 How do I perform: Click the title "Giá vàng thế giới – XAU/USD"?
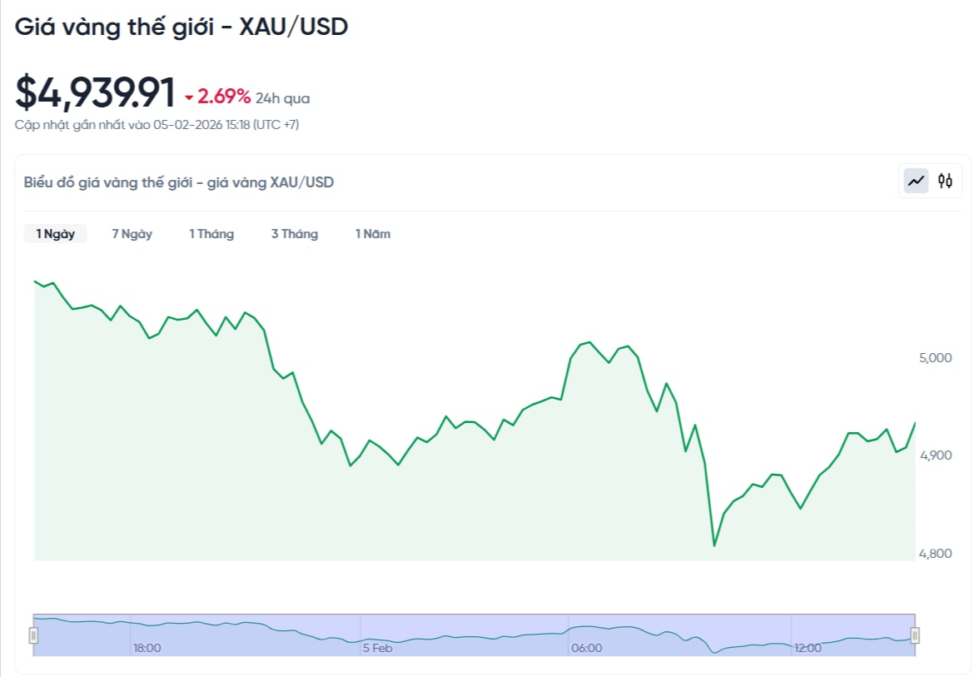(x=181, y=26)
